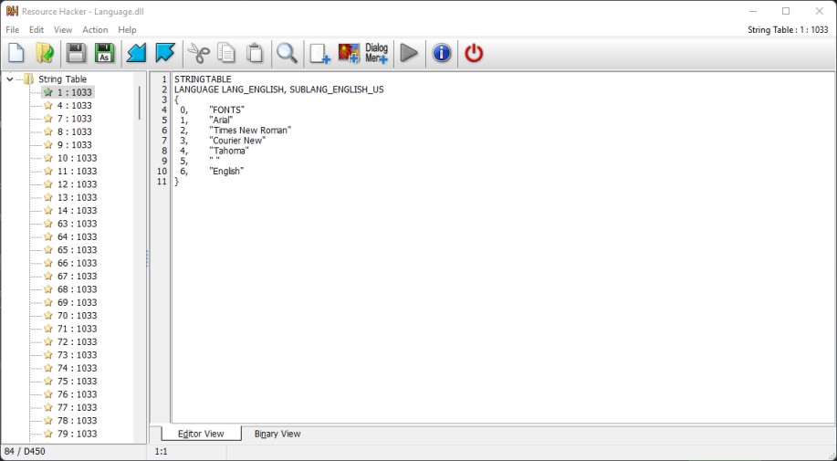Click the blue down-left arrow toolbar icon
The image size is (837, 461).
click(x=136, y=53)
